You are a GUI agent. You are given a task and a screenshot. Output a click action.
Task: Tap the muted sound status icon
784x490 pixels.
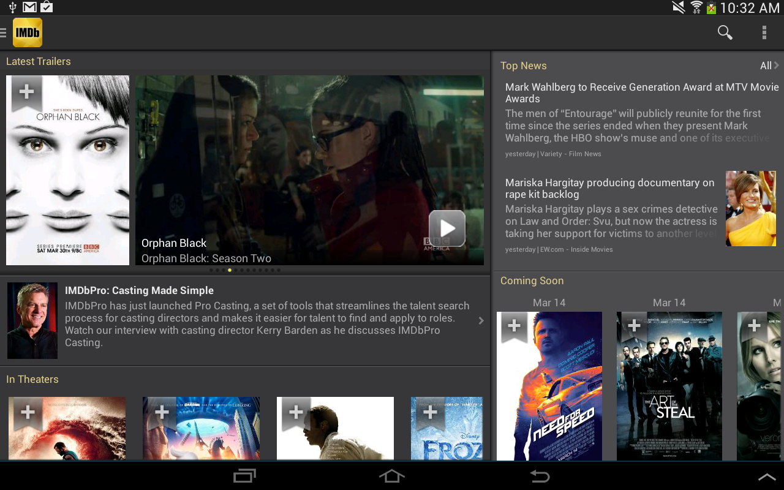point(678,7)
